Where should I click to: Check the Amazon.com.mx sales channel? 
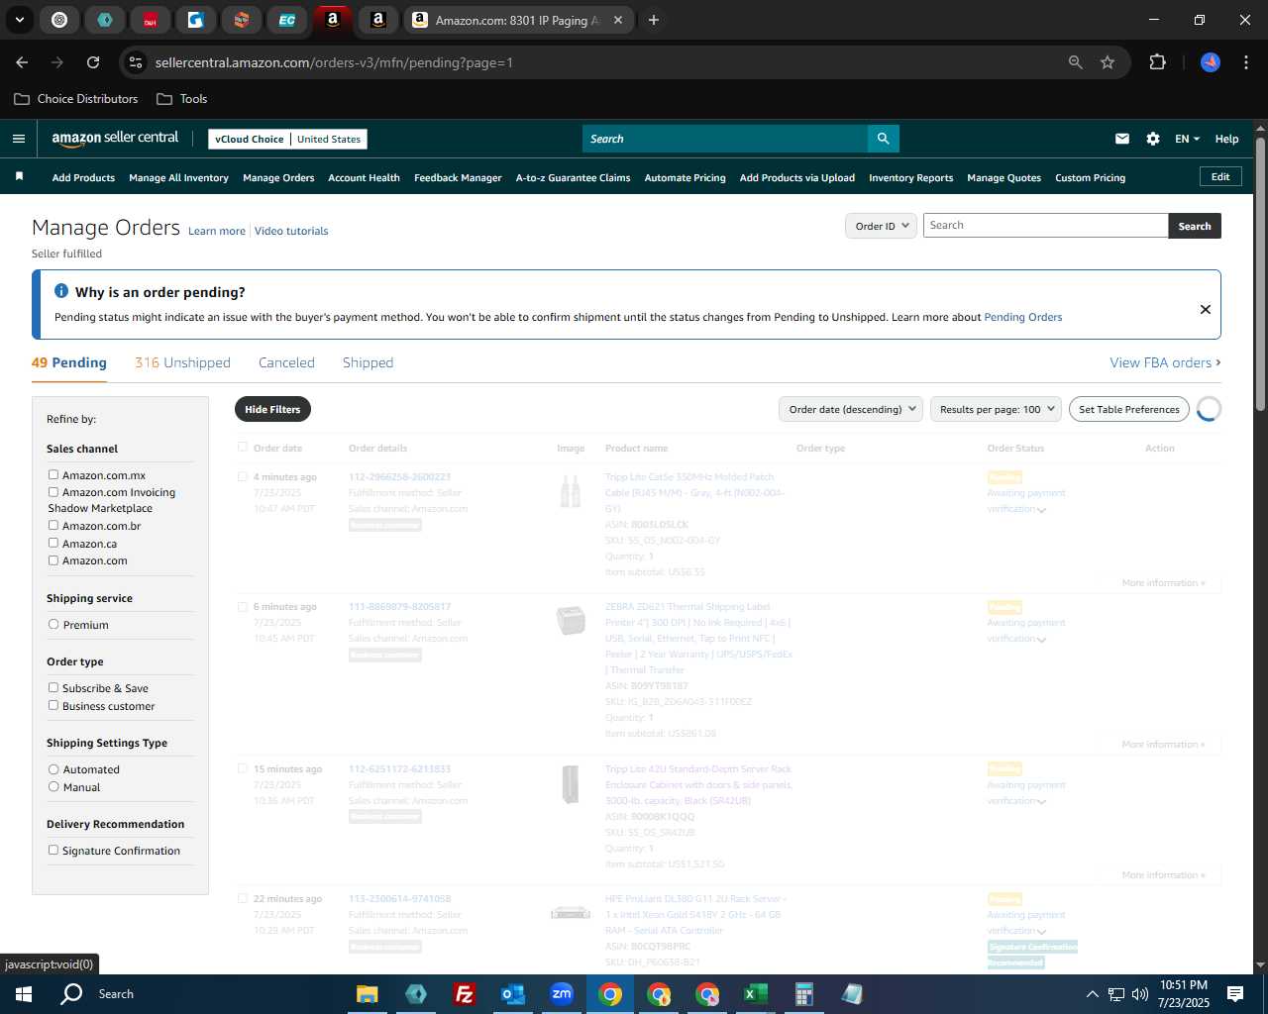click(53, 474)
